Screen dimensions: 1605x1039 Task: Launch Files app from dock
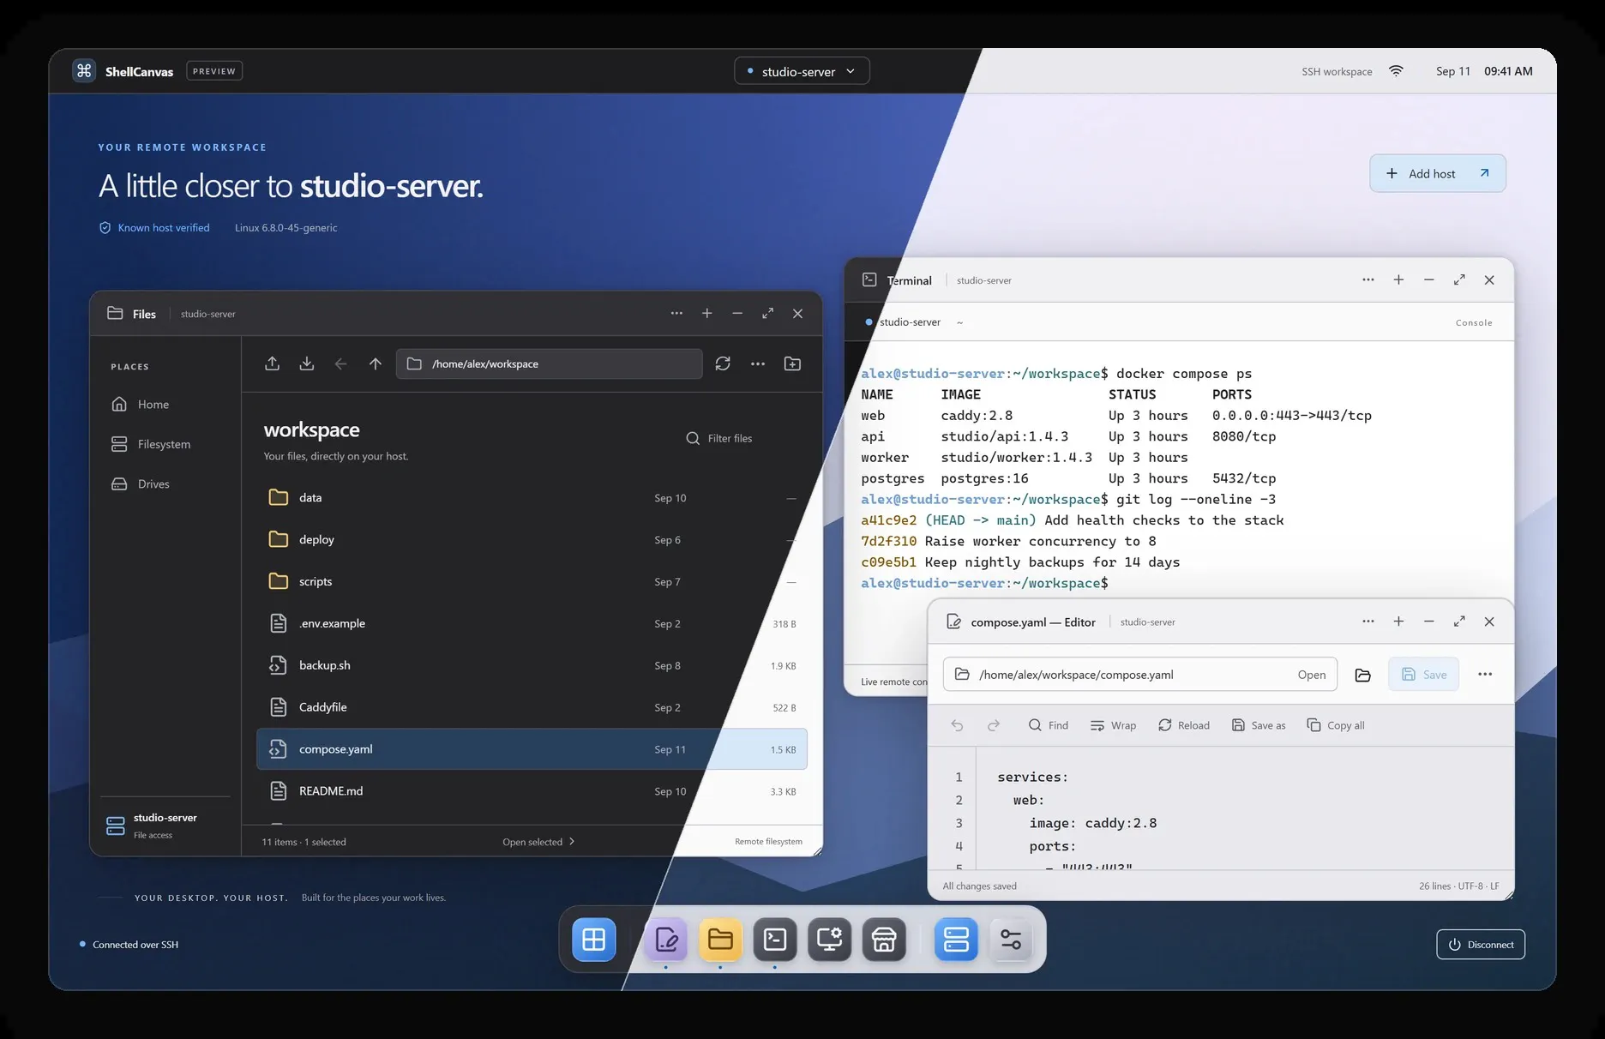click(720, 940)
